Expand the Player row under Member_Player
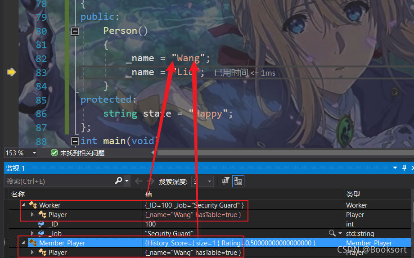Viewport: 414px width, 258px height. pyautogui.click(x=32, y=253)
